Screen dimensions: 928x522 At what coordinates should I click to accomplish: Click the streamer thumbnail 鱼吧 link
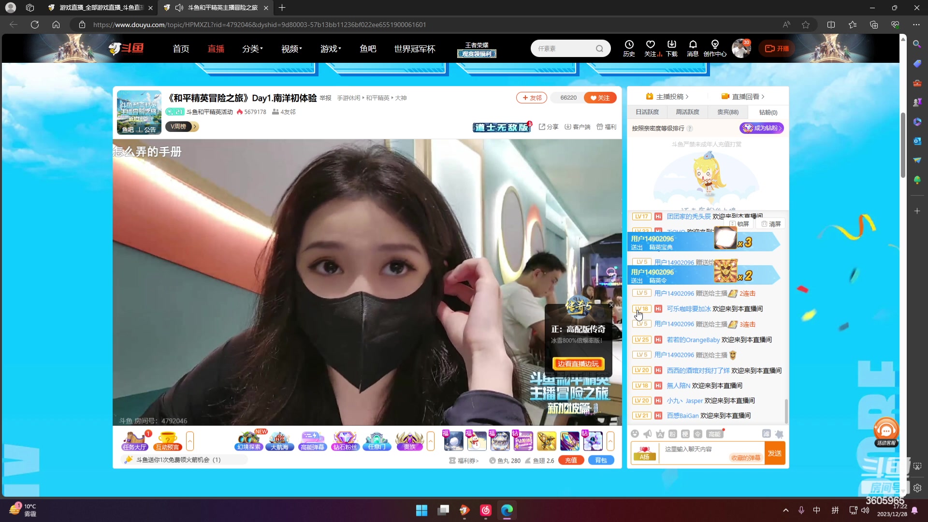click(x=128, y=130)
